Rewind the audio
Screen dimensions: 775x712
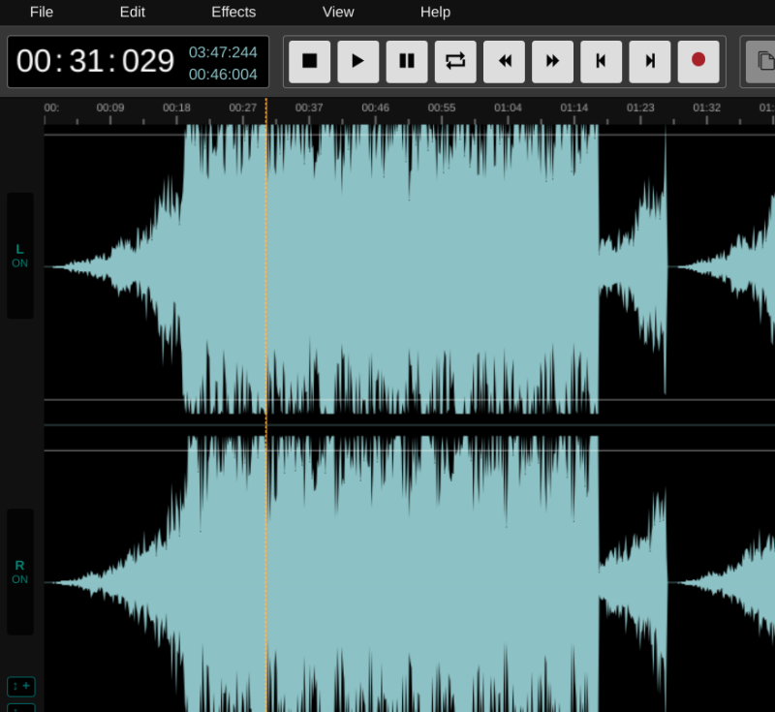(x=504, y=61)
